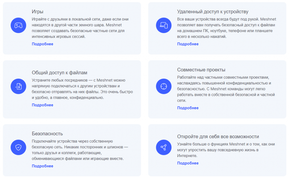Click the Удаленный доступ к устройству heading
This screenshot has height=178, width=289.
coord(213,12)
